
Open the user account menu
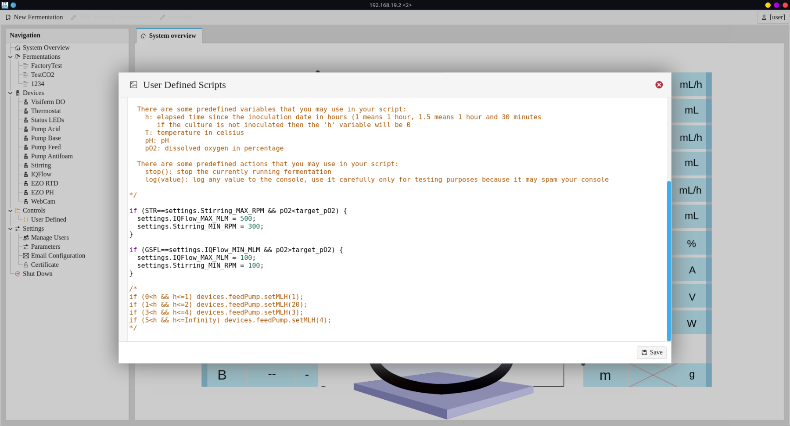tap(773, 17)
